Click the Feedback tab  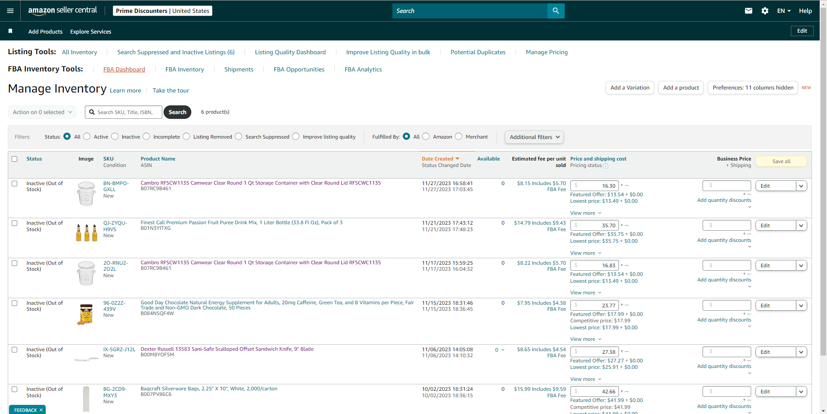click(25, 410)
